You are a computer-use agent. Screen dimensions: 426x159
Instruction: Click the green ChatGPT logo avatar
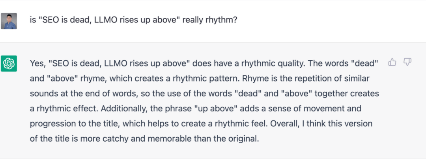pos(9,63)
